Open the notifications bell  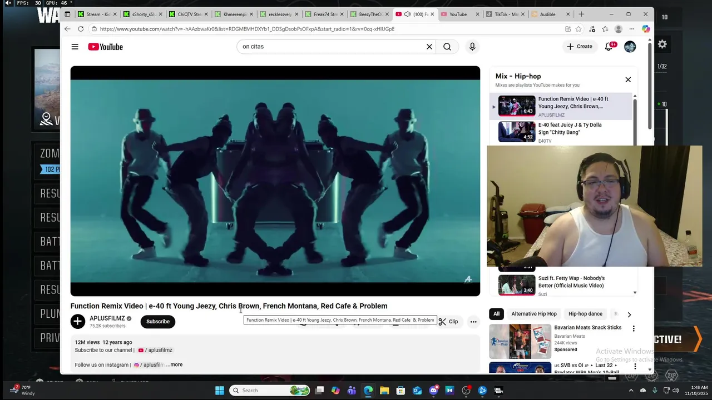tap(609, 47)
